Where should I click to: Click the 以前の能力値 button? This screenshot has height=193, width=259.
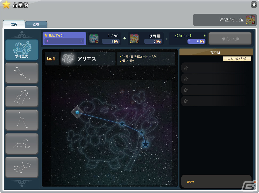coord(237,59)
